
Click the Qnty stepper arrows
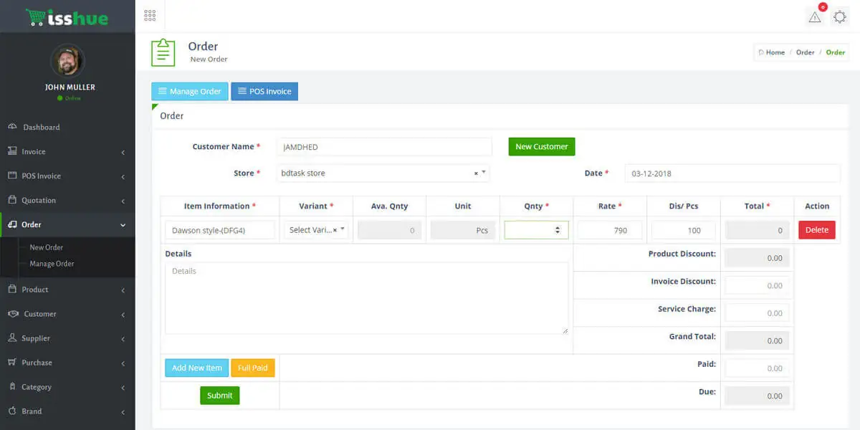tap(558, 230)
